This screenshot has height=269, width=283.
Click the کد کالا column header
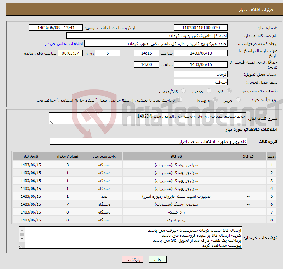pos(248,156)
